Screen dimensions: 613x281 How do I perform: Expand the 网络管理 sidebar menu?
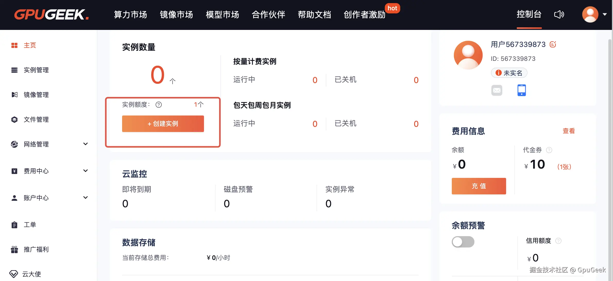(x=86, y=144)
